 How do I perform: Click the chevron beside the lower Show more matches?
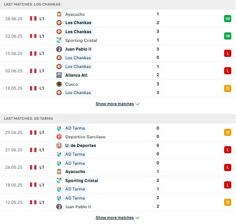[x=137, y=218]
